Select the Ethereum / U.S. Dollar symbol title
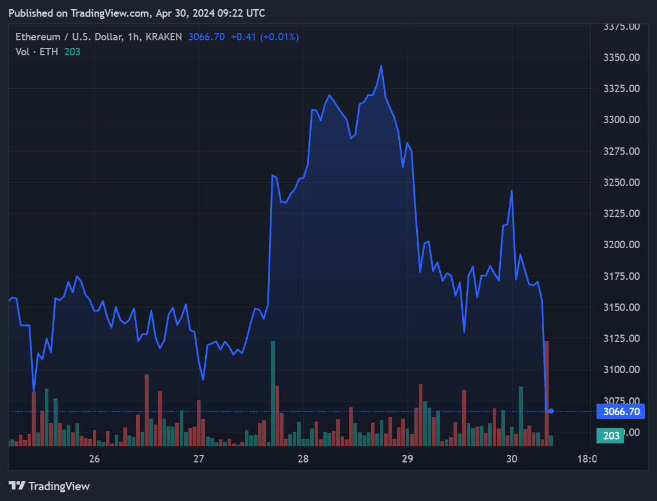This screenshot has height=501, width=657. (x=69, y=37)
